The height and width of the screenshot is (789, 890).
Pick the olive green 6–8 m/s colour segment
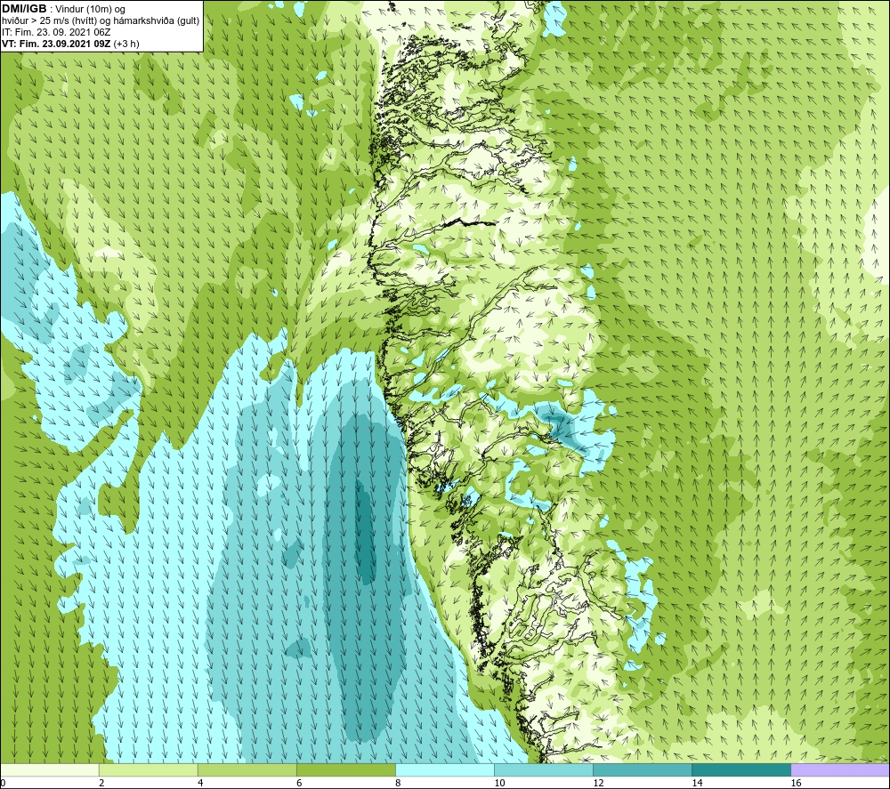pyautogui.click(x=346, y=769)
